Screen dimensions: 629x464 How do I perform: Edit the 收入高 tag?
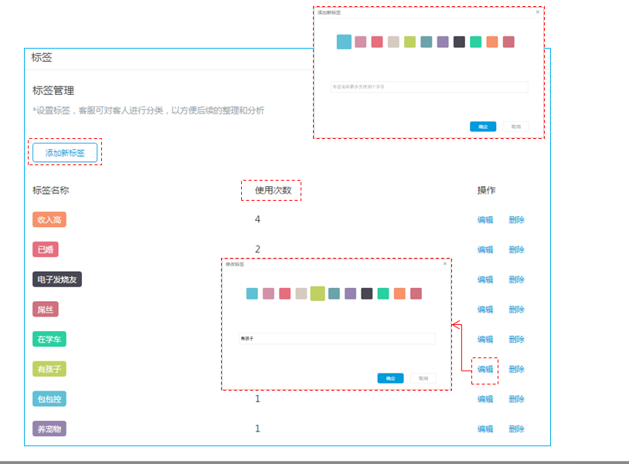pos(484,220)
